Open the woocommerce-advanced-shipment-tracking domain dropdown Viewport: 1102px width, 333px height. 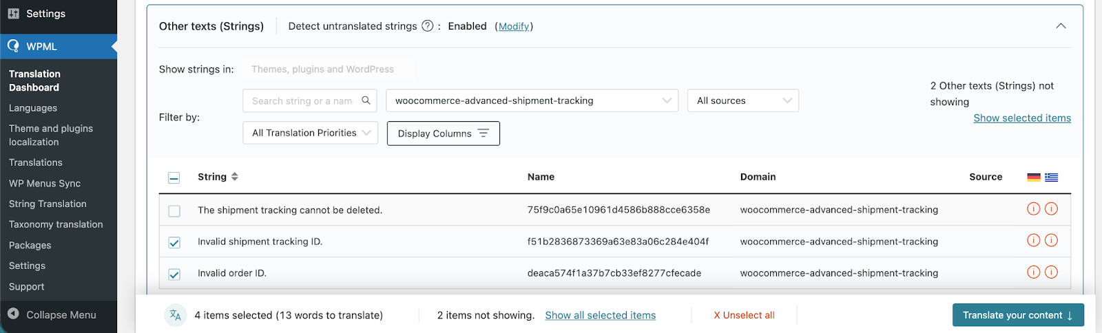(532, 100)
